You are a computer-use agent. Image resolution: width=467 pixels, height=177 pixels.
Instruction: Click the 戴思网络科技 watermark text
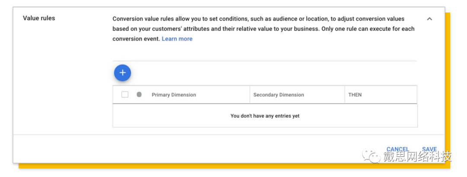point(417,156)
